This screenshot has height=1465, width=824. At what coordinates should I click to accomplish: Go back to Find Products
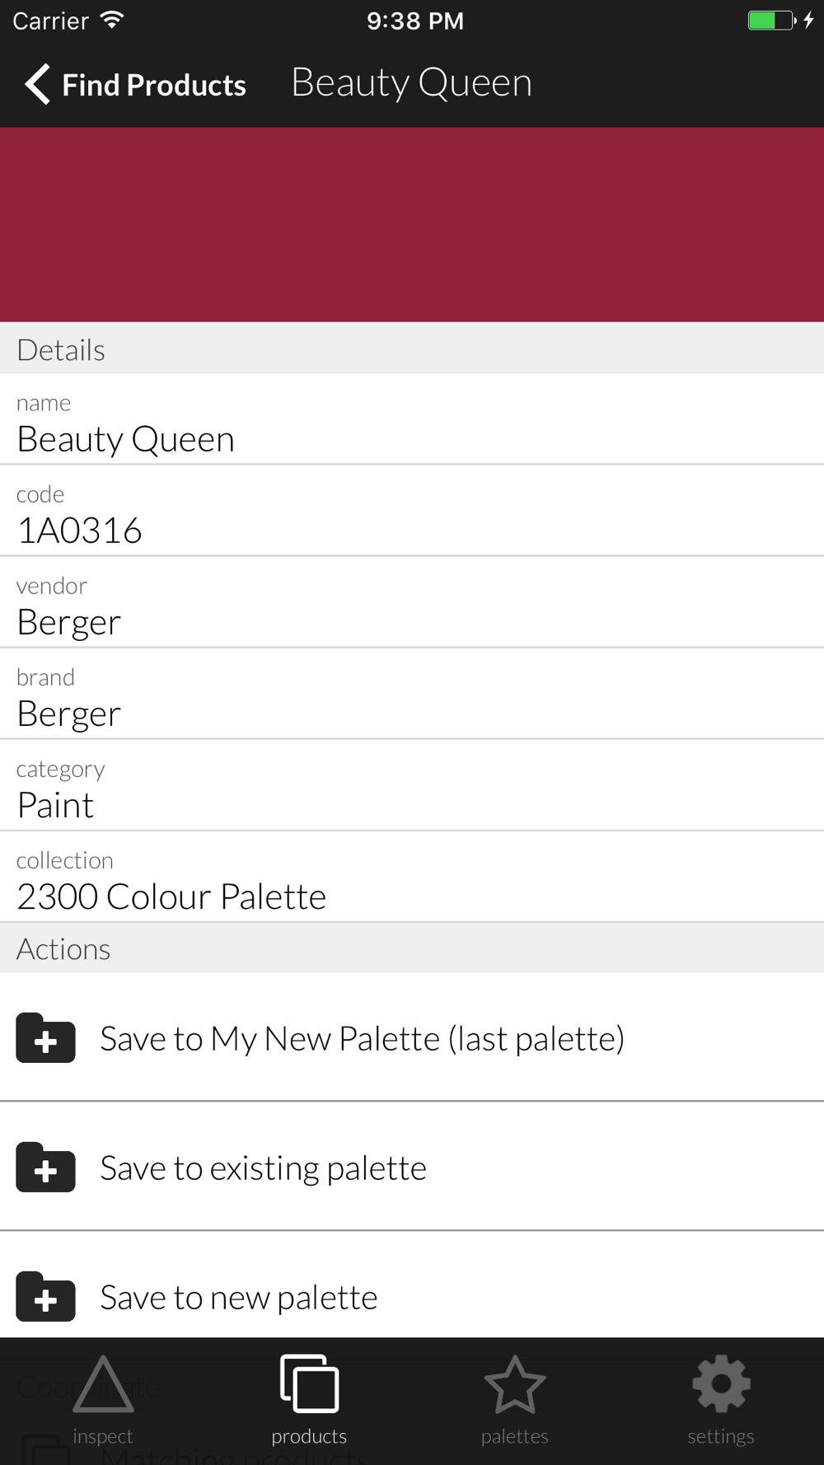click(135, 84)
